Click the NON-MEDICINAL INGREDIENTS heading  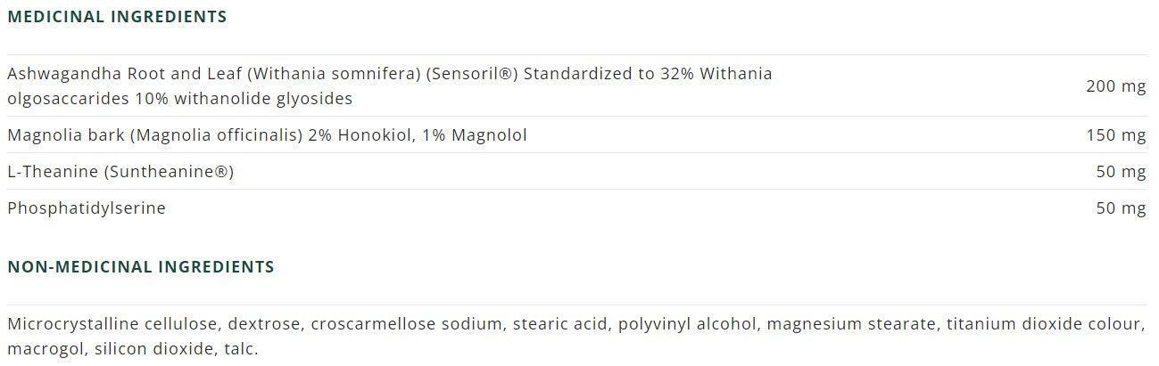[x=140, y=266]
